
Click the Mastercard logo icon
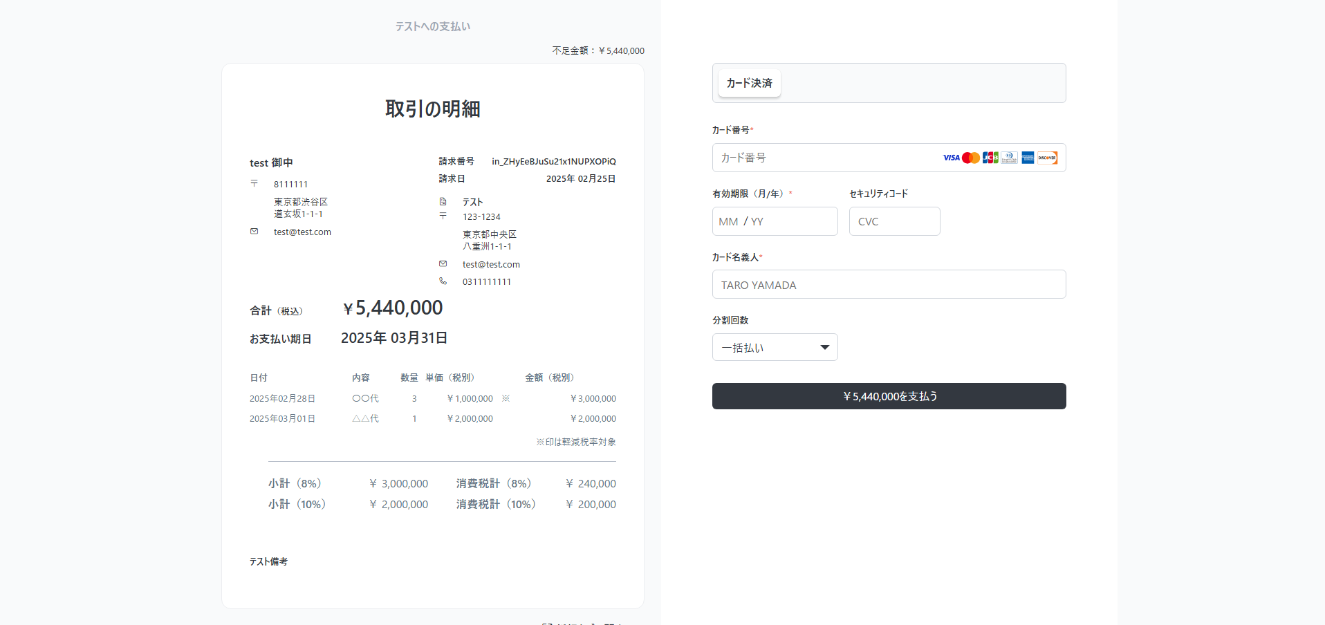(970, 158)
